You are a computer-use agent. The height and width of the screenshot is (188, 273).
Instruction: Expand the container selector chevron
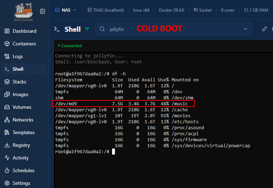[246, 29]
